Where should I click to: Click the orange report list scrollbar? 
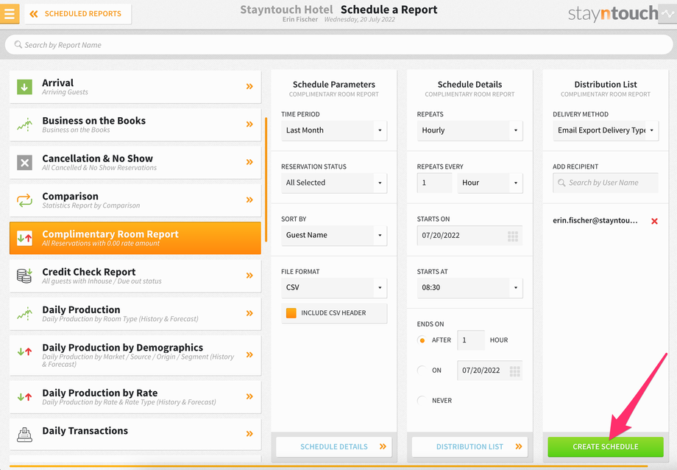click(x=266, y=180)
